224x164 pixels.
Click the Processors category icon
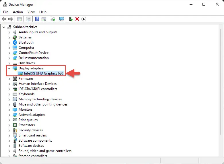15,125
